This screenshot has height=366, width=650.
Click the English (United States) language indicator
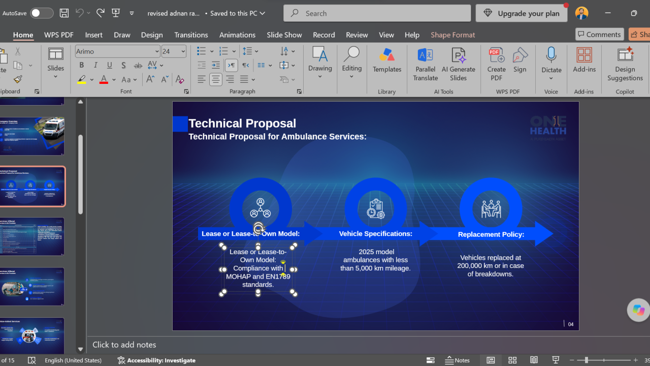73,360
